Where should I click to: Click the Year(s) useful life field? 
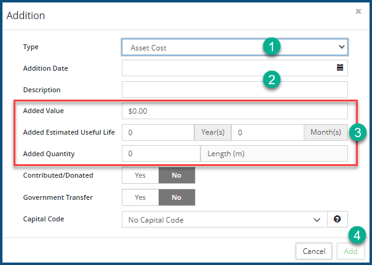158,132
